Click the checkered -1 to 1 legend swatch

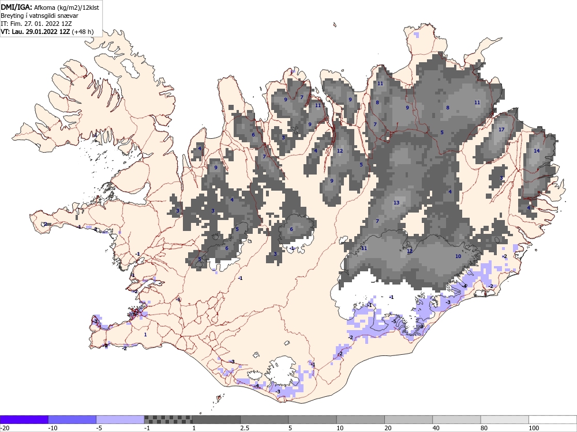[168, 419]
